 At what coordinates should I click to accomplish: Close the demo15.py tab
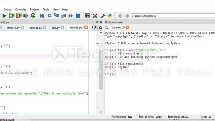coord(45,28)
